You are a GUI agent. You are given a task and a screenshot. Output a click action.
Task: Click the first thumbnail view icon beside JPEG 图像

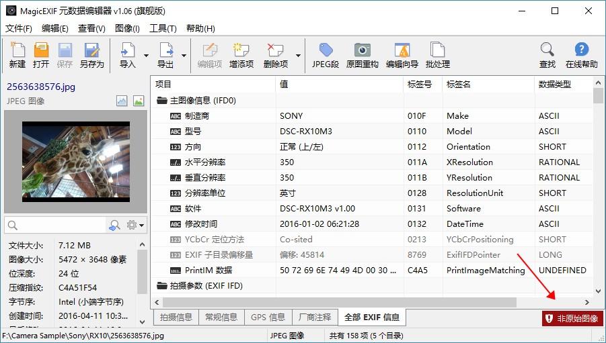(x=122, y=101)
